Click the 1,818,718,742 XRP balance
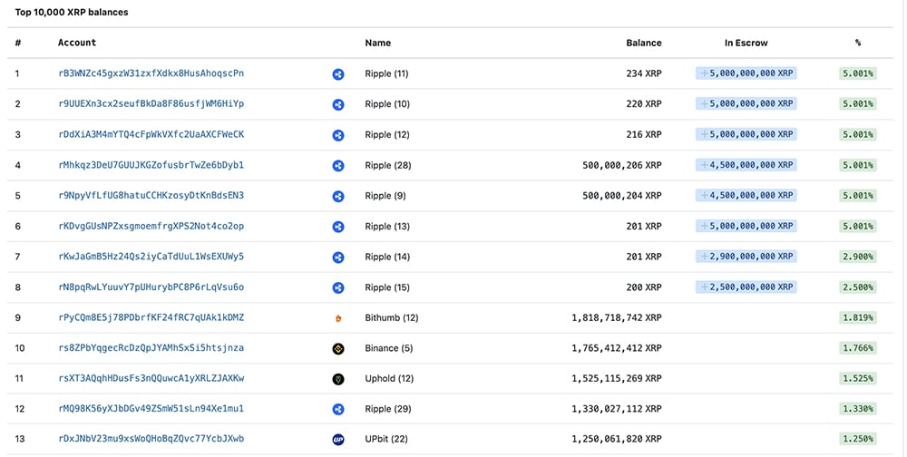Viewport: 907px width, 457px height. point(617,318)
